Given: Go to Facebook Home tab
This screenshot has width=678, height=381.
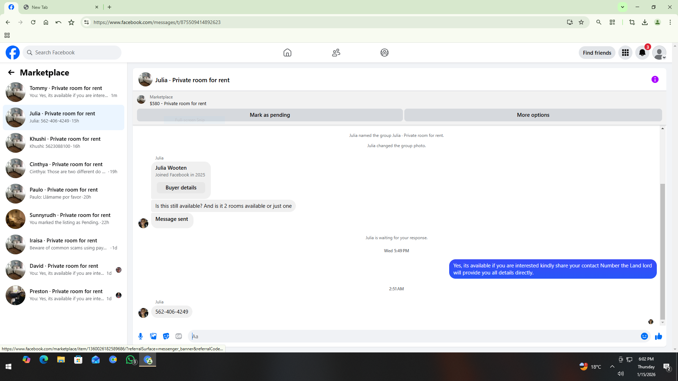Looking at the screenshot, I should coord(287,53).
